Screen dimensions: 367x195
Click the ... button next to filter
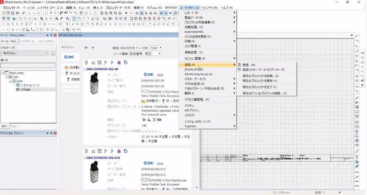(x=53, y=53)
